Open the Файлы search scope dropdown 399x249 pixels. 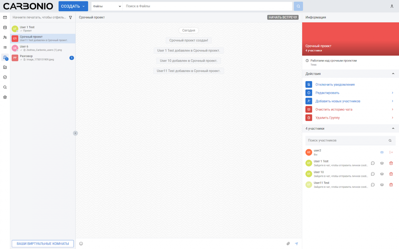[x=107, y=6]
